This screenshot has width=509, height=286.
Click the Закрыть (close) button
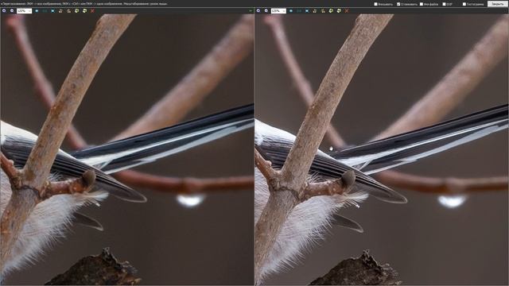(497, 4)
